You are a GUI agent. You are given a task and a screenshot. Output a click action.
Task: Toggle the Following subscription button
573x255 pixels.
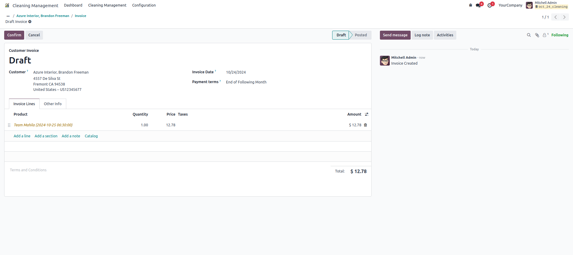(x=560, y=35)
